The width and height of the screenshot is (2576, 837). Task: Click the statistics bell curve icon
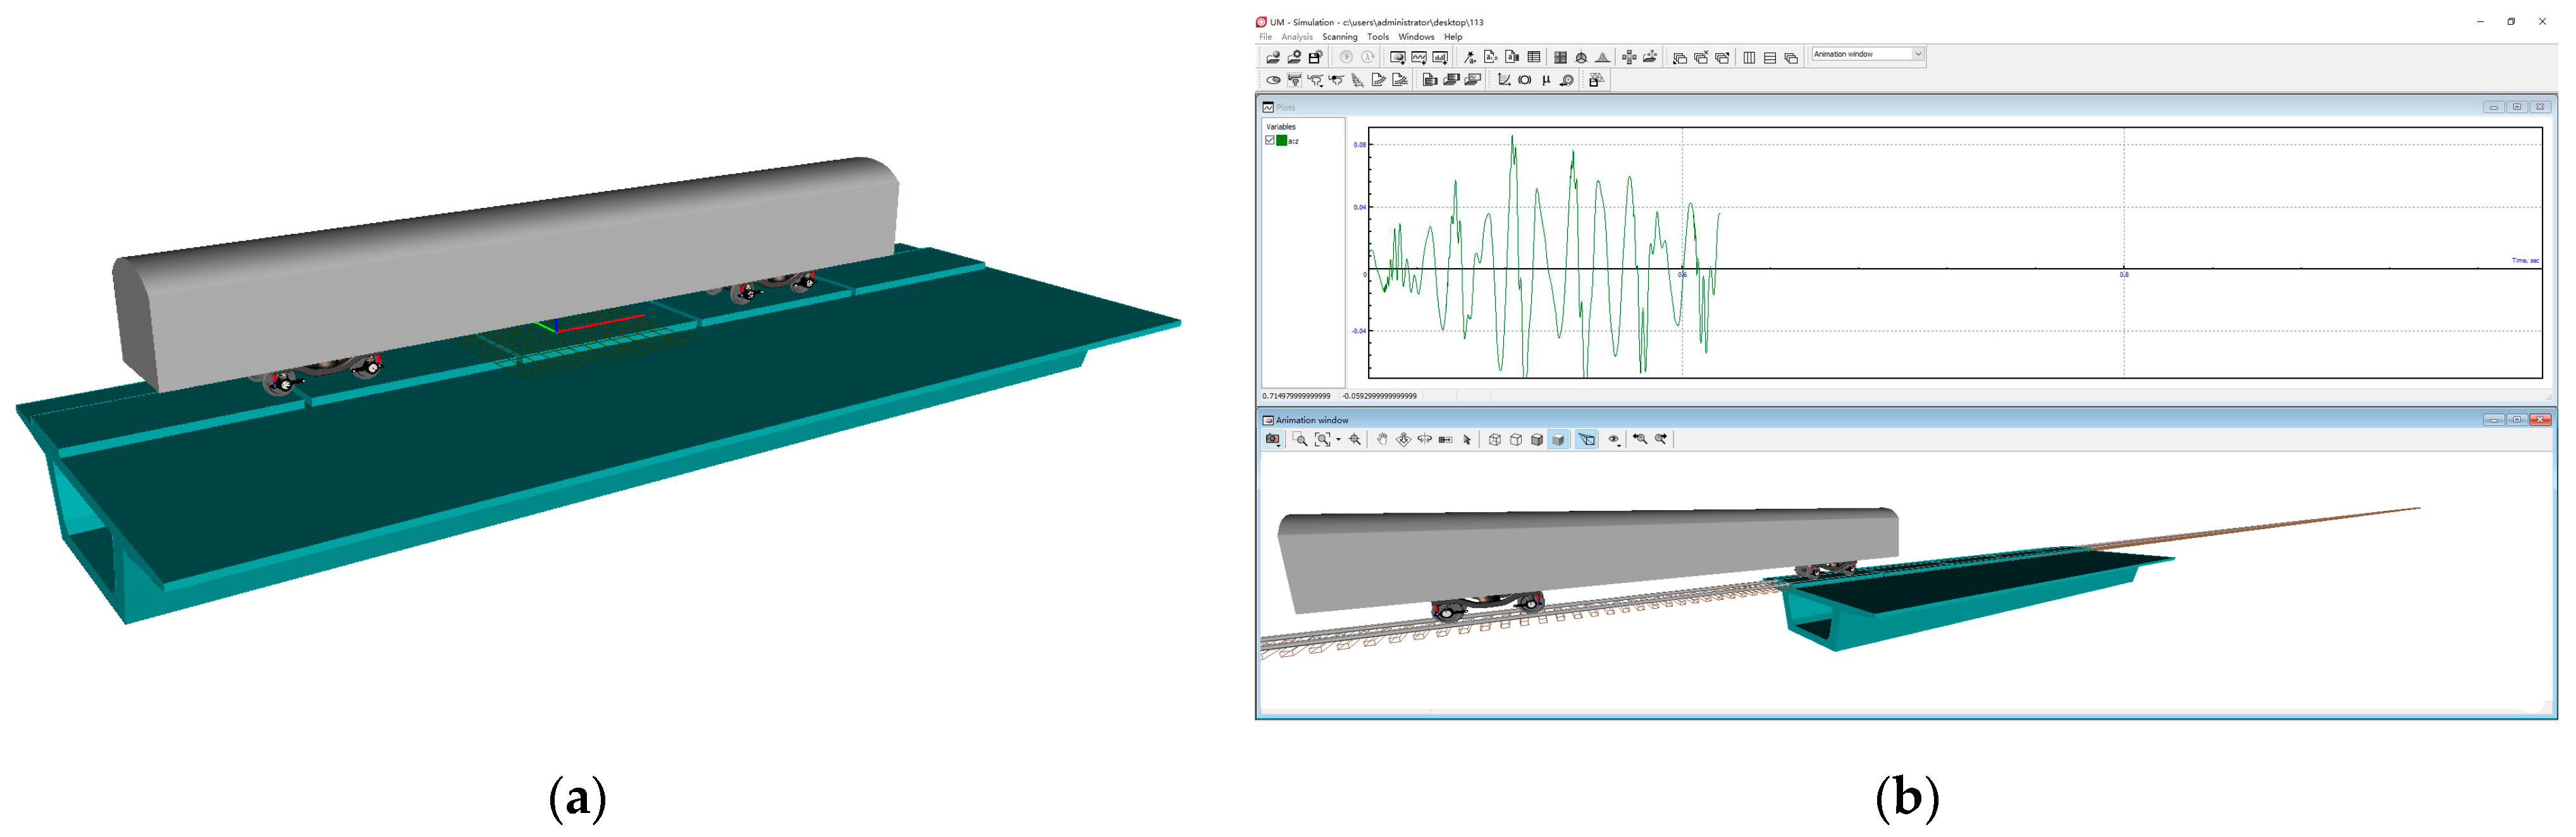point(1602,57)
